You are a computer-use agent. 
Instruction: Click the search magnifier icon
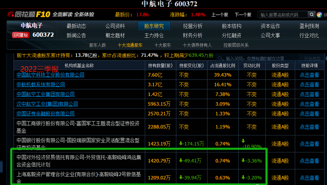(x=311, y=15)
